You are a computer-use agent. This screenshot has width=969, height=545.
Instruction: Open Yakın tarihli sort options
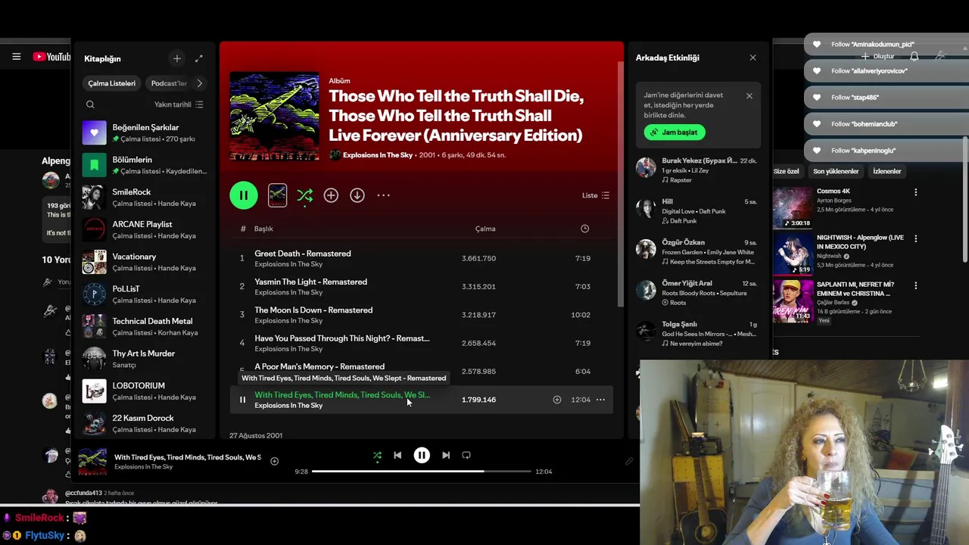179,104
